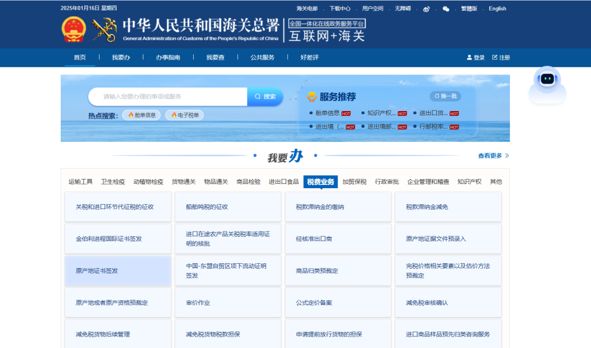Enable 无障碍 accessibility mode
Viewport: 591px width, 348px height.
pyautogui.click(x=403, y=9)
